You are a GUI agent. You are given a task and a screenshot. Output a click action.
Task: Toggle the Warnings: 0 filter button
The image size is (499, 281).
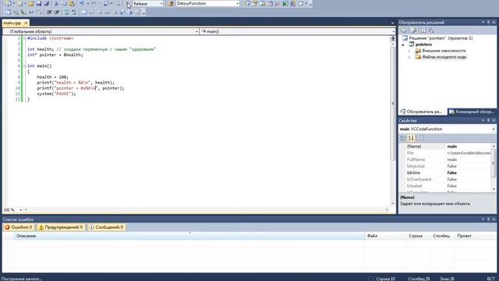click(61, 227)
